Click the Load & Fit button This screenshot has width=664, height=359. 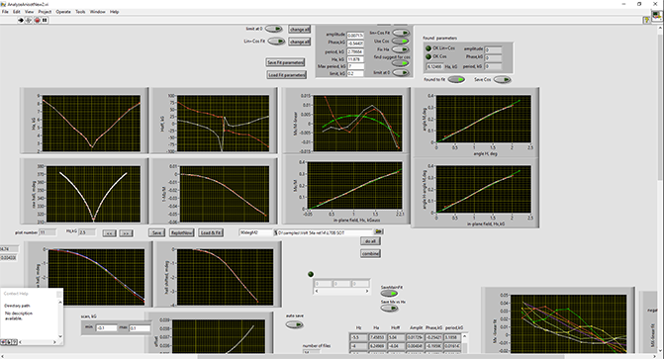coord(211,232)
